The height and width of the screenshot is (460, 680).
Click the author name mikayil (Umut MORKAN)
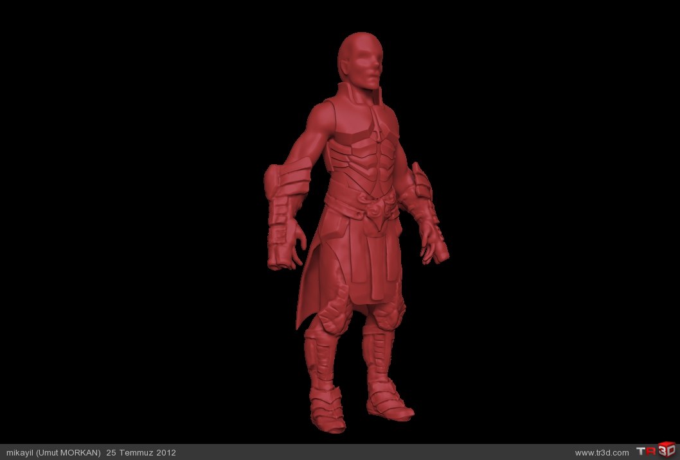[x=53, y=453]
